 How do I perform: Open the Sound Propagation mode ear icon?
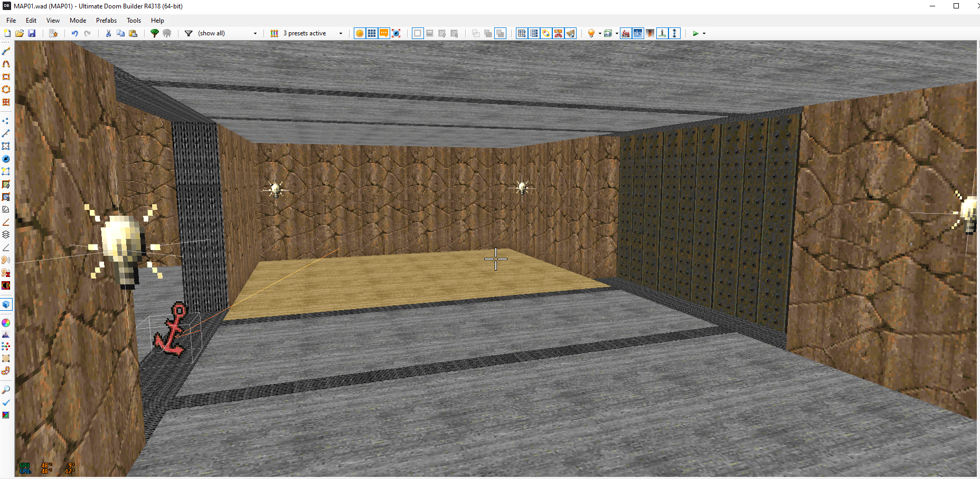click(6, 260)
